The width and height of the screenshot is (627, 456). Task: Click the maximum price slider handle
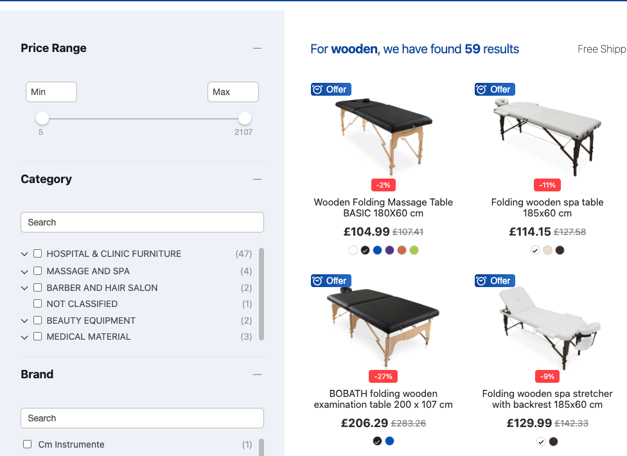point(244,118)
